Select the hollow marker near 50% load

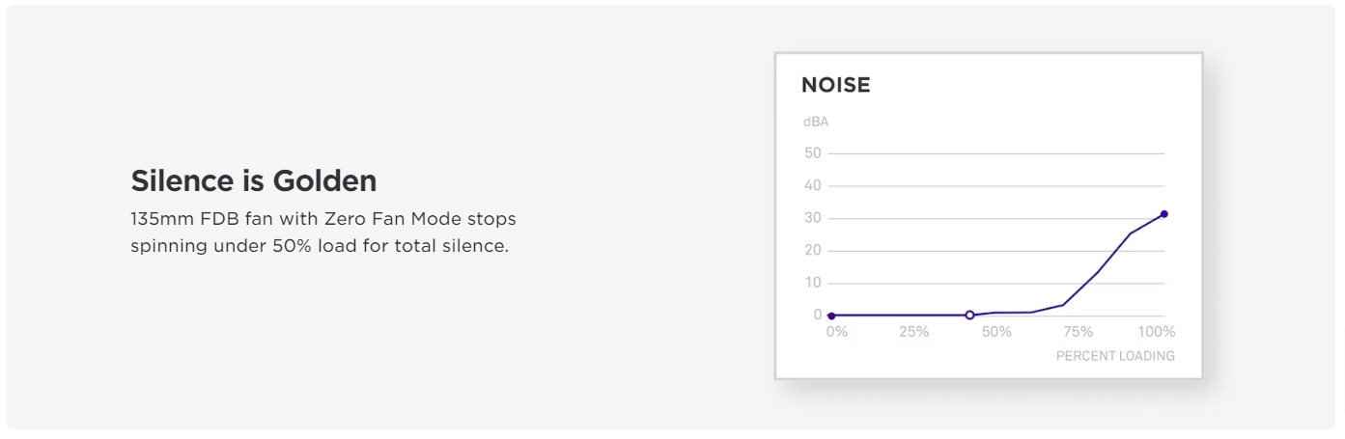point(969,315)
